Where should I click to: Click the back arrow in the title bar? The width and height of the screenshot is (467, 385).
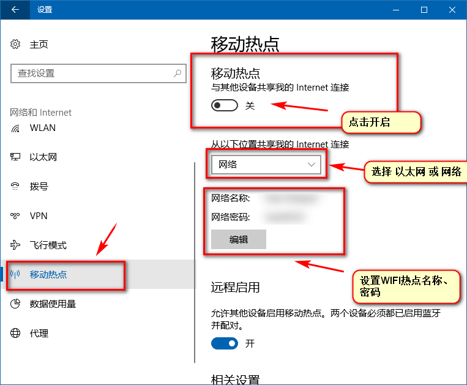point(15,10)
